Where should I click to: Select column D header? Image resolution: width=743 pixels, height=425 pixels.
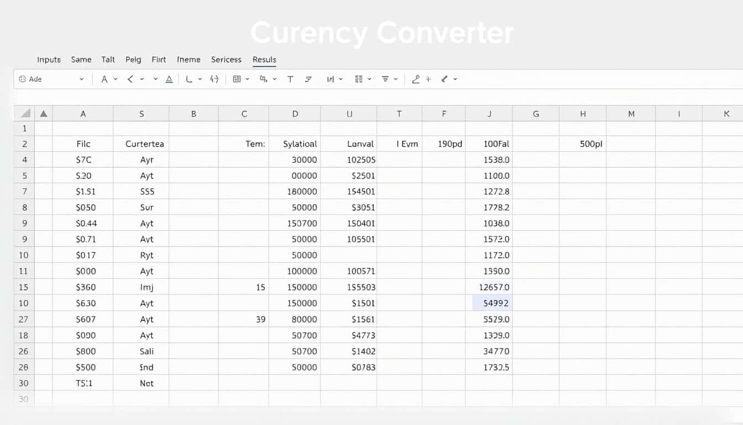tap(295, 113)
